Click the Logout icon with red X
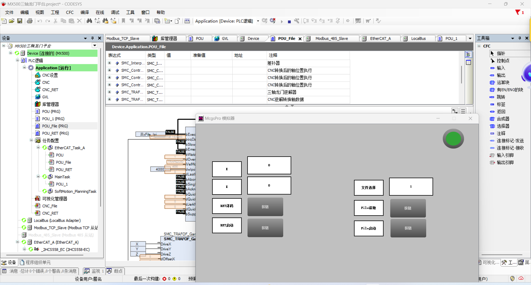Image resolution: width=531 pixels, height=285 pixels. (273, 21)
